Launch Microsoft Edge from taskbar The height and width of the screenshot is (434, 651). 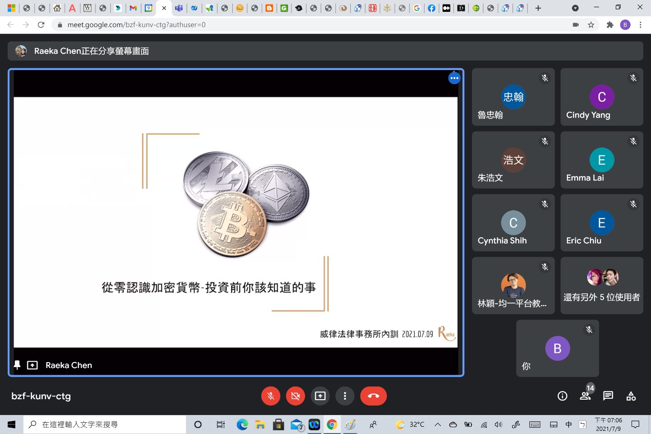pyautogui.click(x=242, y=425)
